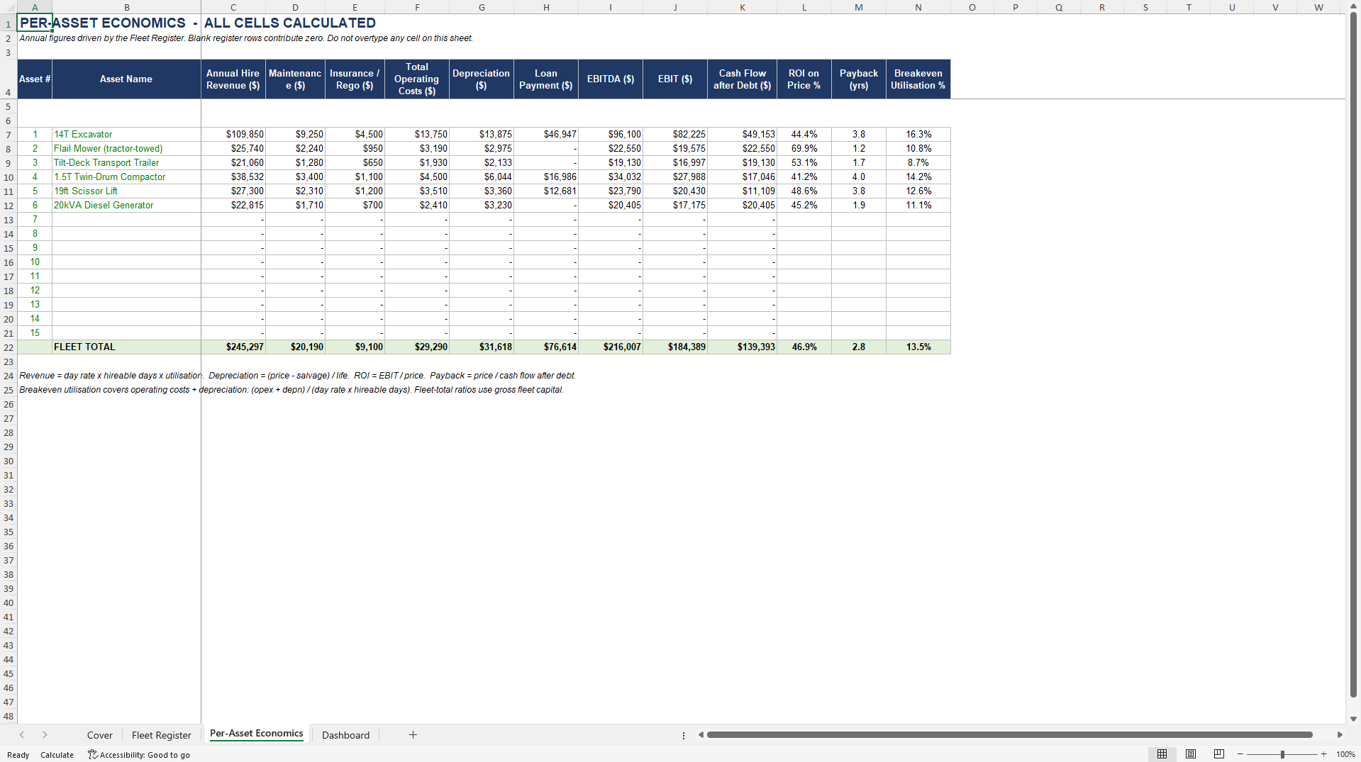This screenshot has width=1361, height=762.
Task: Select the Per-Asset Economics sheet tab
Action: [257, 734]
